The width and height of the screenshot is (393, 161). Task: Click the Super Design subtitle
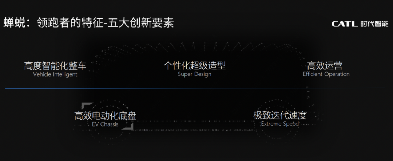194,74
